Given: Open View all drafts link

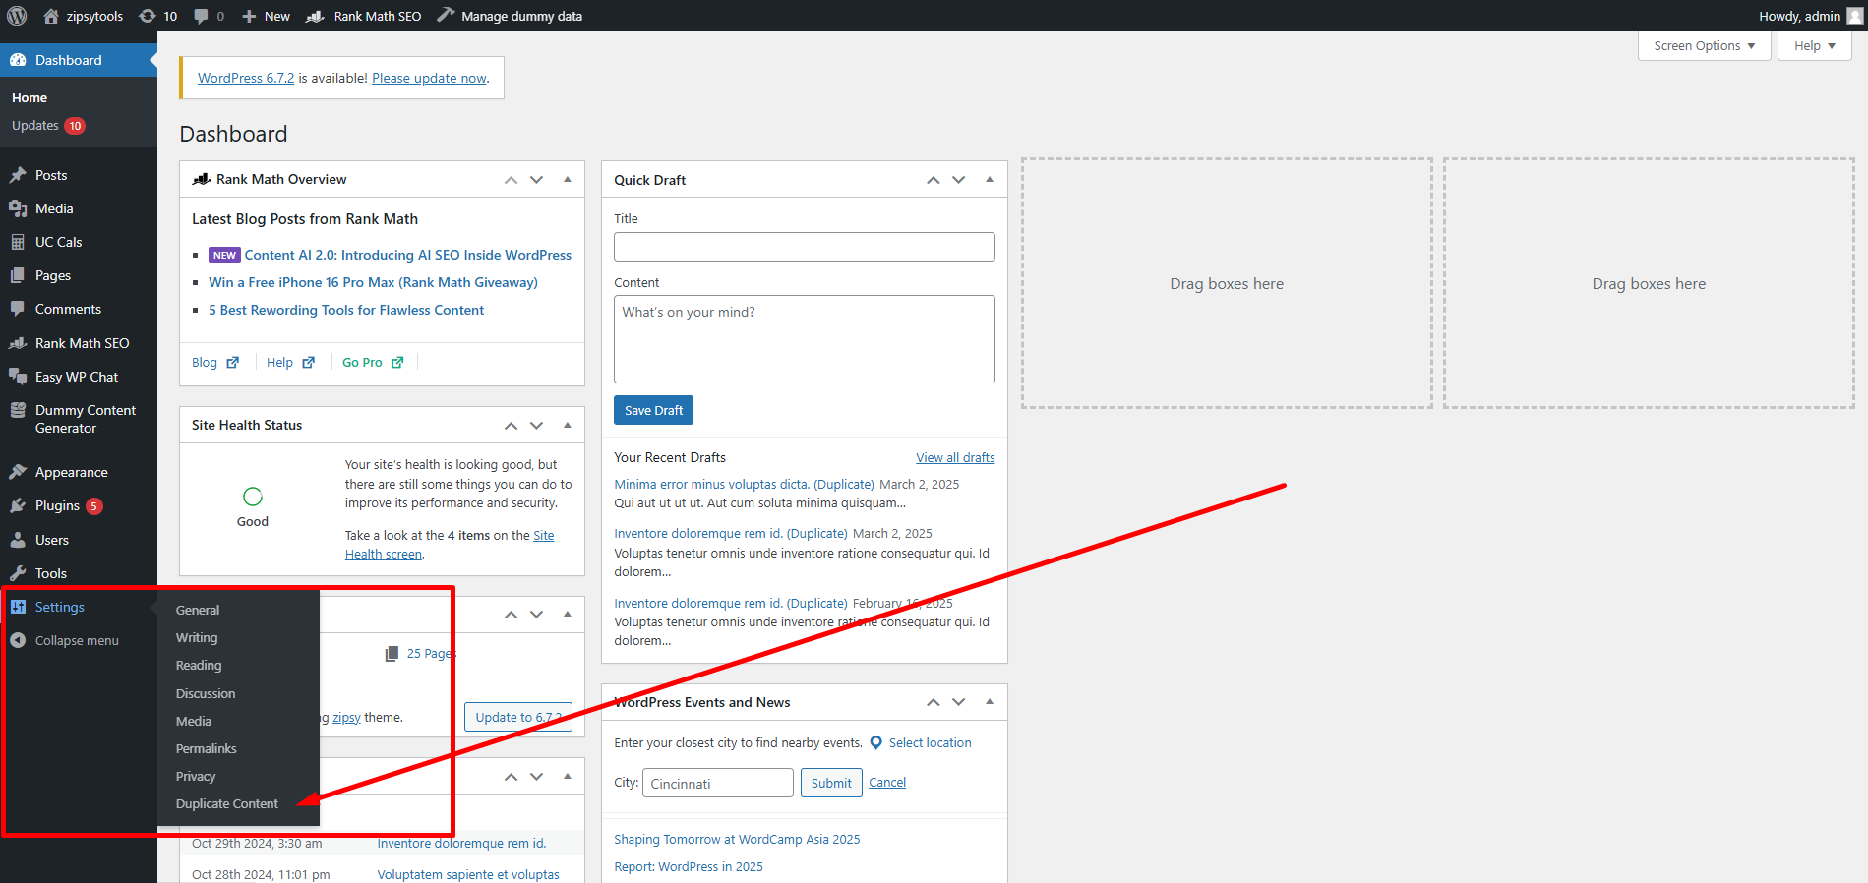Looking at the screenshot, I should [955, 457].
